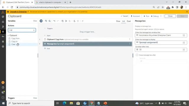The width and height of the screenshot is (189, 106).
Task: Open the device status icon in sidebar
Action: [x=3, y=92]
